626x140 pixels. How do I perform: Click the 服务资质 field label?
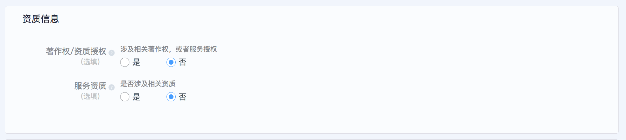pos(90,86)
